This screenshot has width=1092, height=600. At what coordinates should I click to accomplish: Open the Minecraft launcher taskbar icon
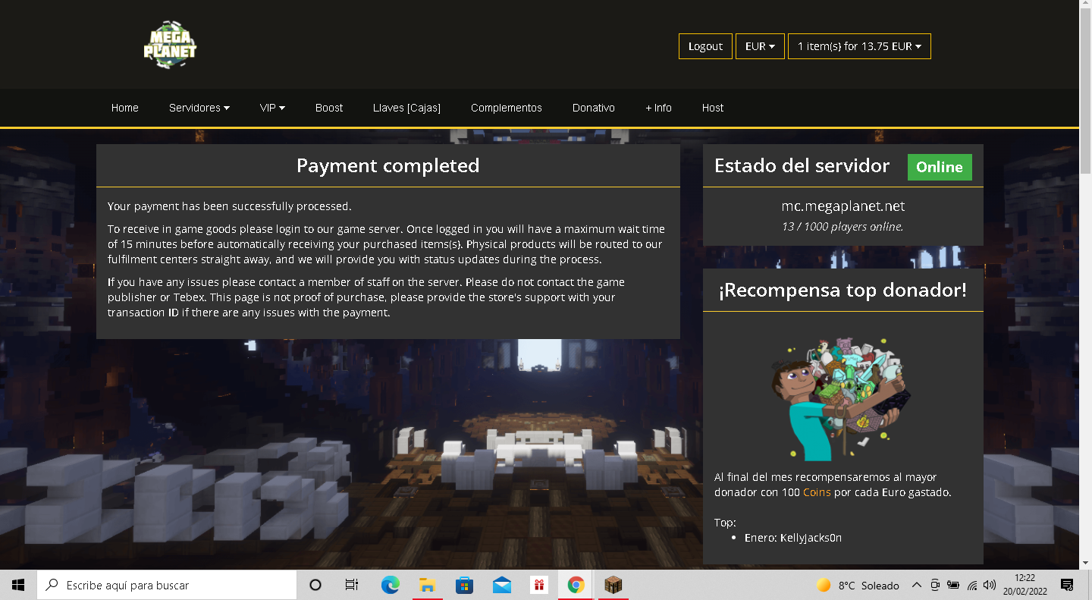click(613, 585)
